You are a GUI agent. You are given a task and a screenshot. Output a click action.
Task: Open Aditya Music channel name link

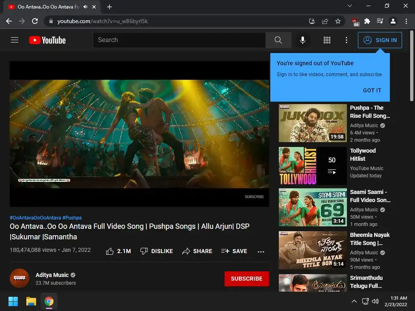click(52, 275)
